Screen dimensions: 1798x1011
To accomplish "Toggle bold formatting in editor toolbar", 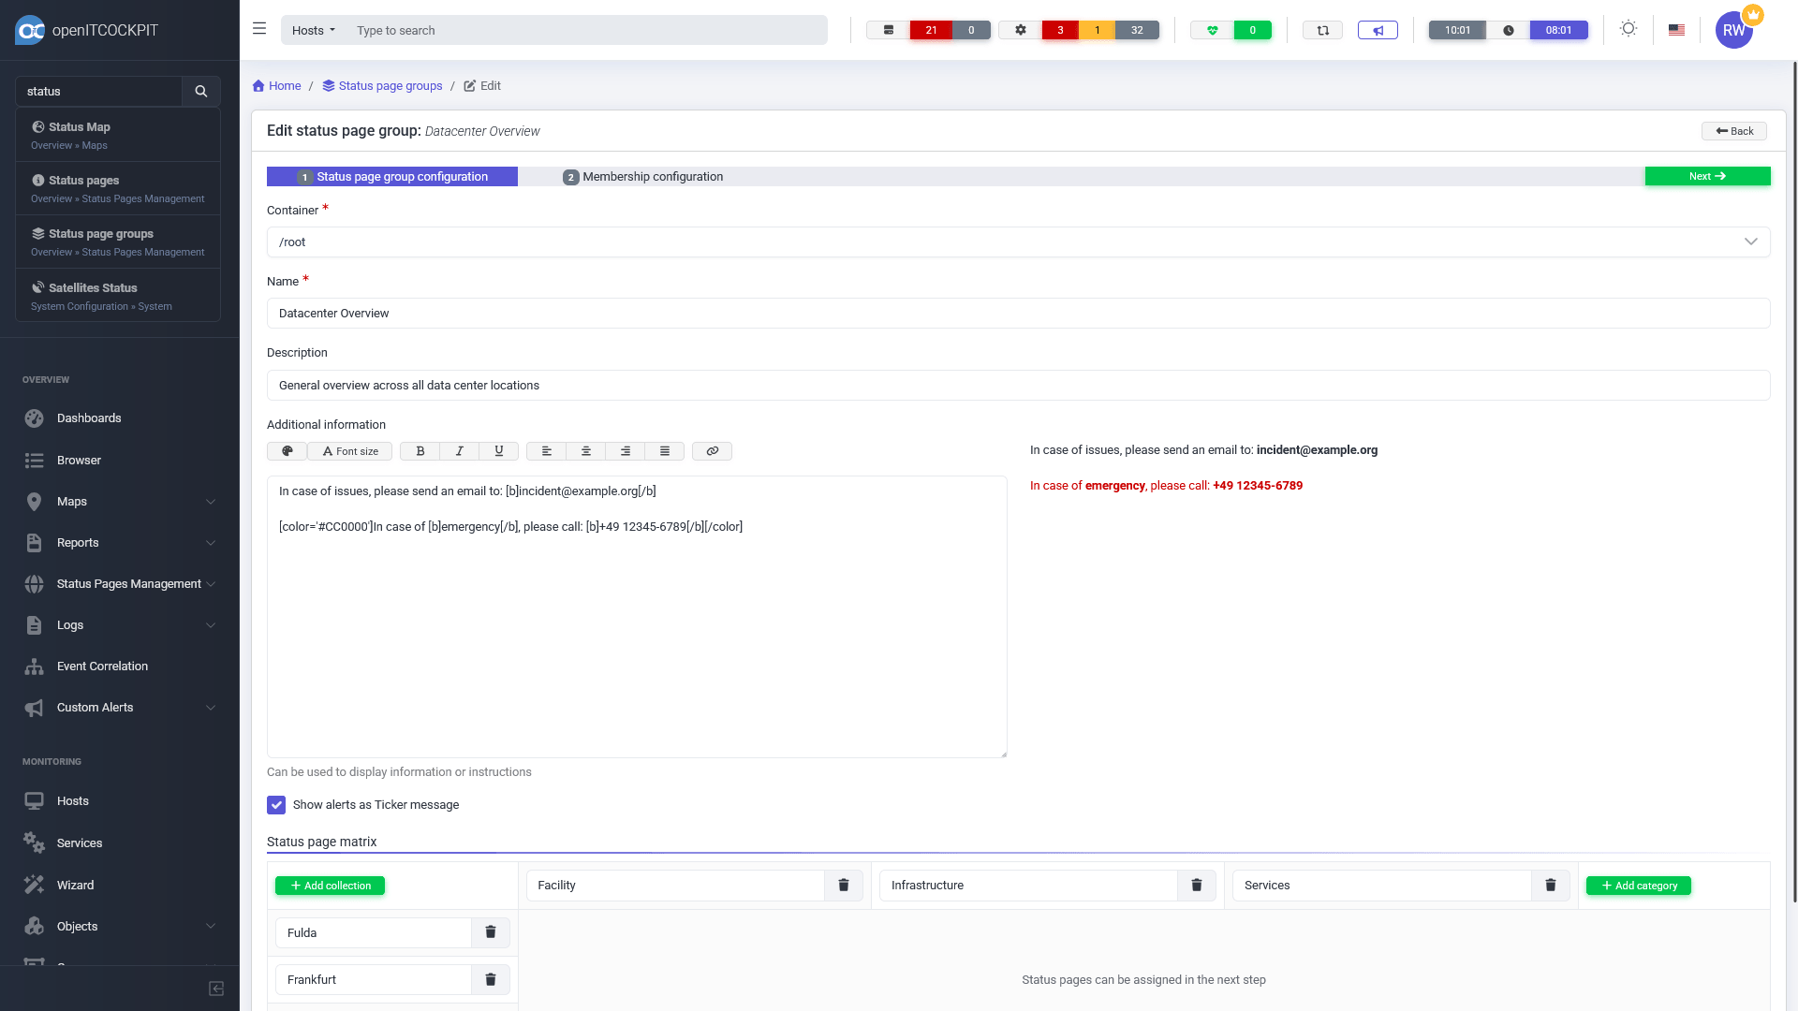I will click(420, 451).
